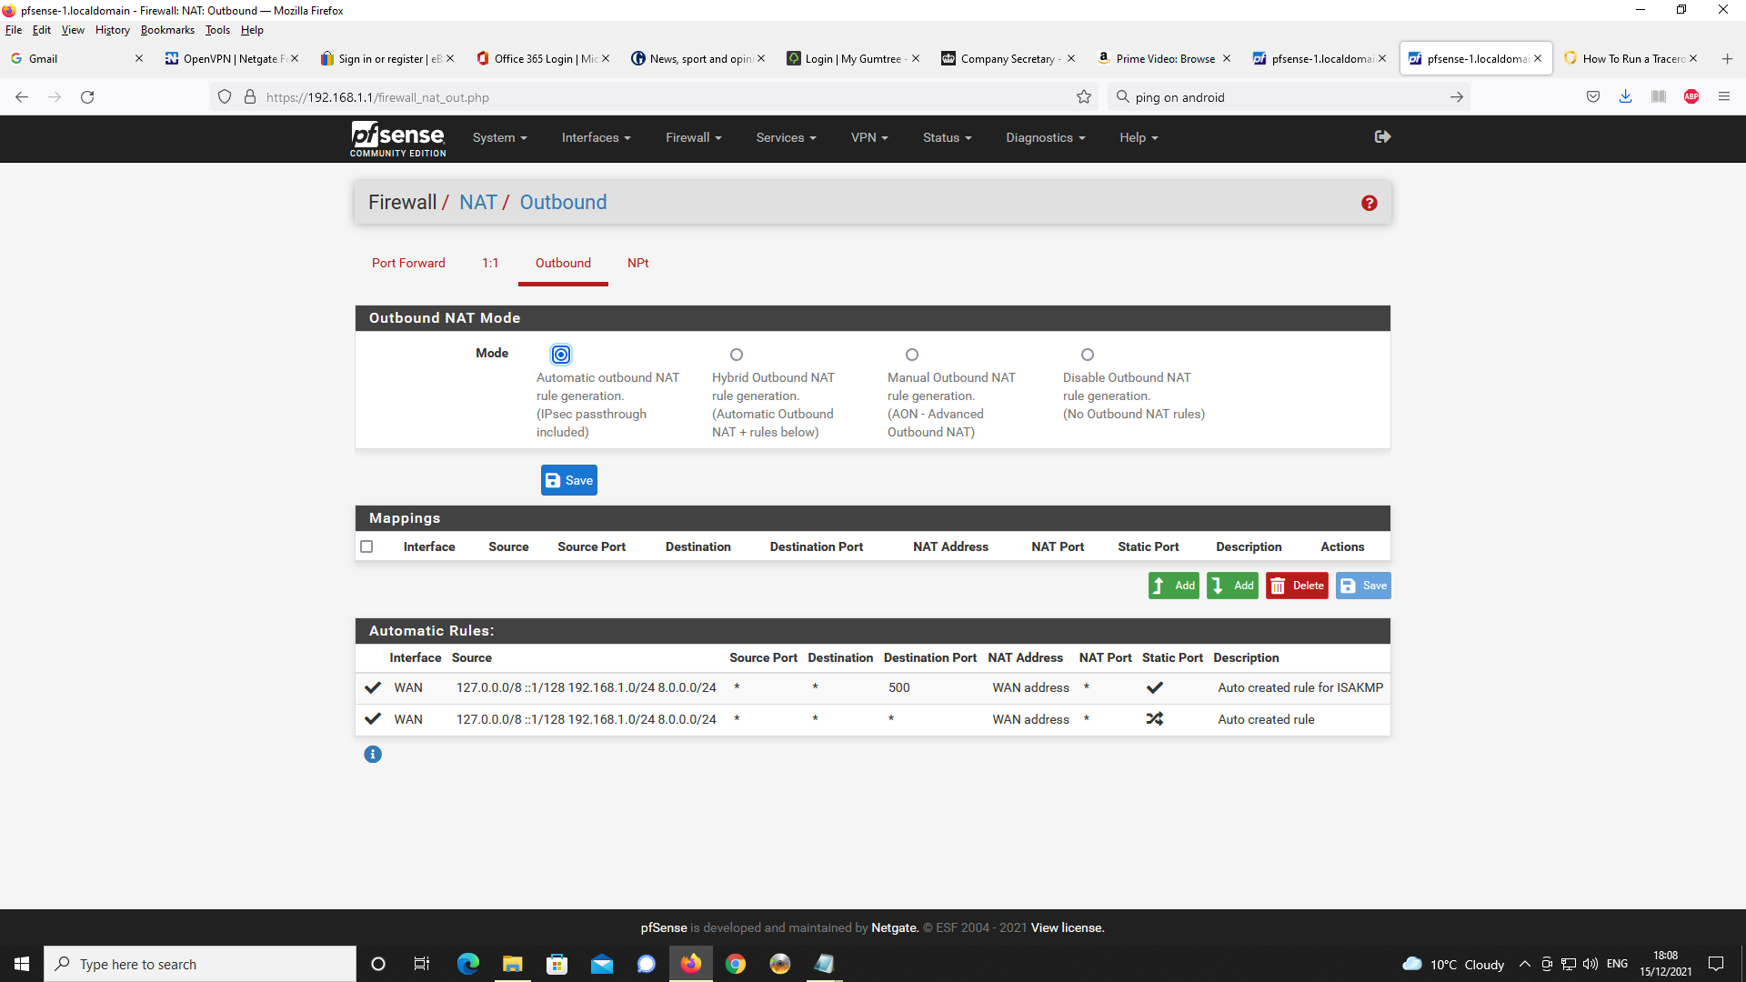1746x982 pixels.
Task: Expand the System dropdown menu
Action: point(499,137)
